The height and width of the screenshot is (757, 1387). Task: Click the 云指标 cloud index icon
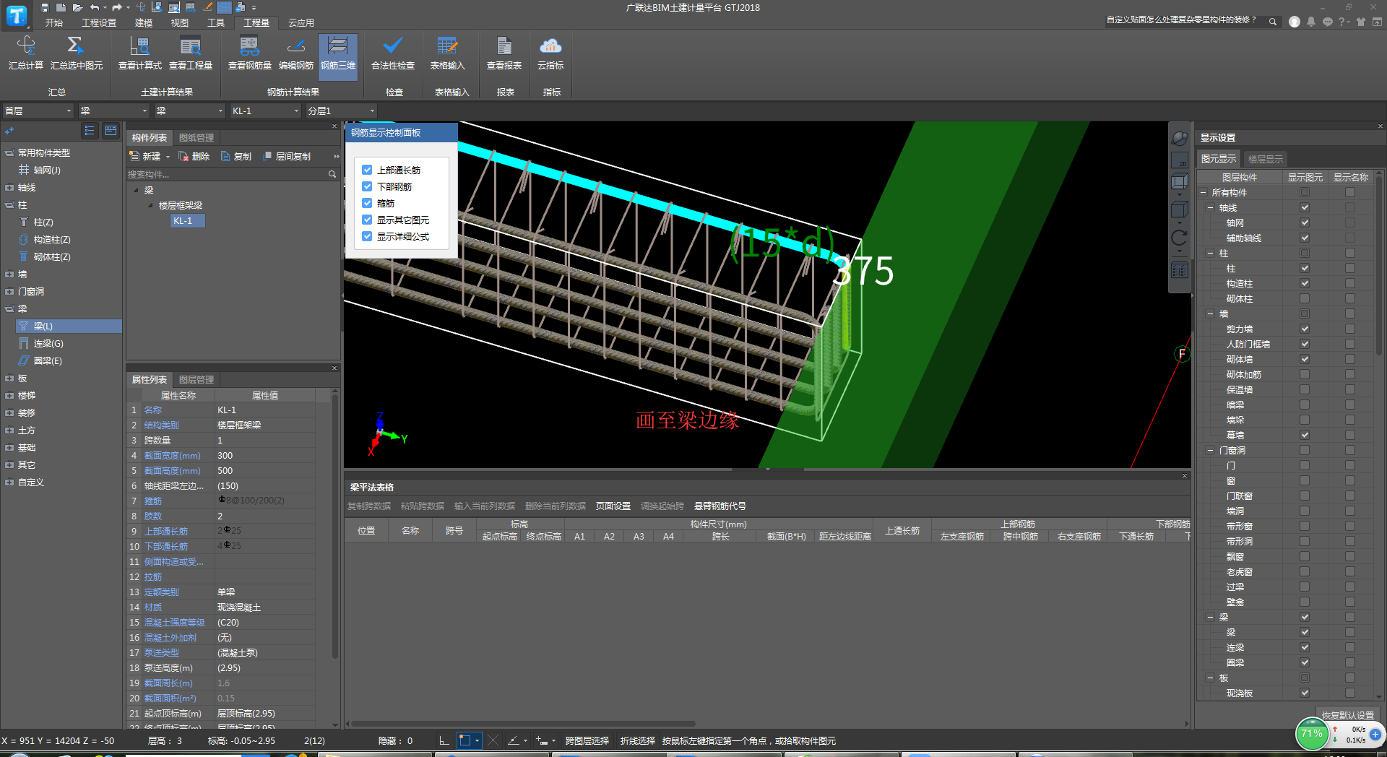pyautogui.click(x=550, y=53)
